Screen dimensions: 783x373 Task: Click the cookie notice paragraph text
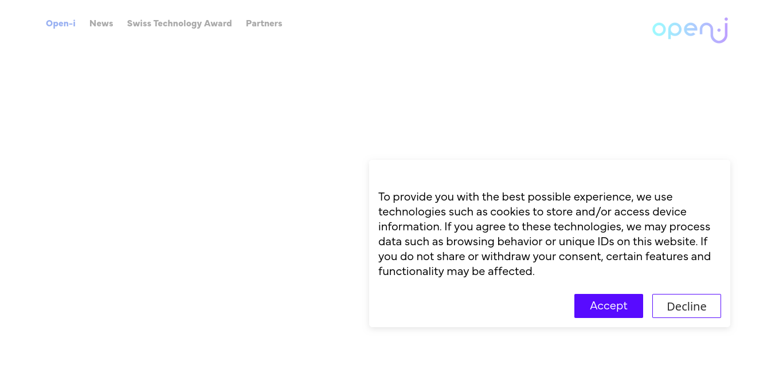[x=545, y=234]
